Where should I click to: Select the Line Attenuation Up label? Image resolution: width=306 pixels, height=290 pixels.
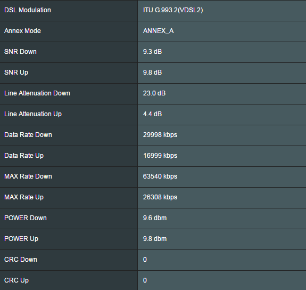click(33, 114)
